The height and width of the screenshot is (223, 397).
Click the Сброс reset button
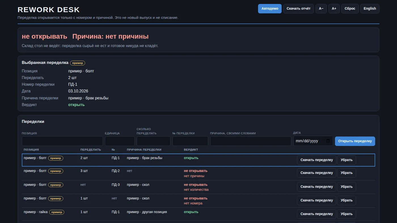pyautogui.click(x=350, y=8)
